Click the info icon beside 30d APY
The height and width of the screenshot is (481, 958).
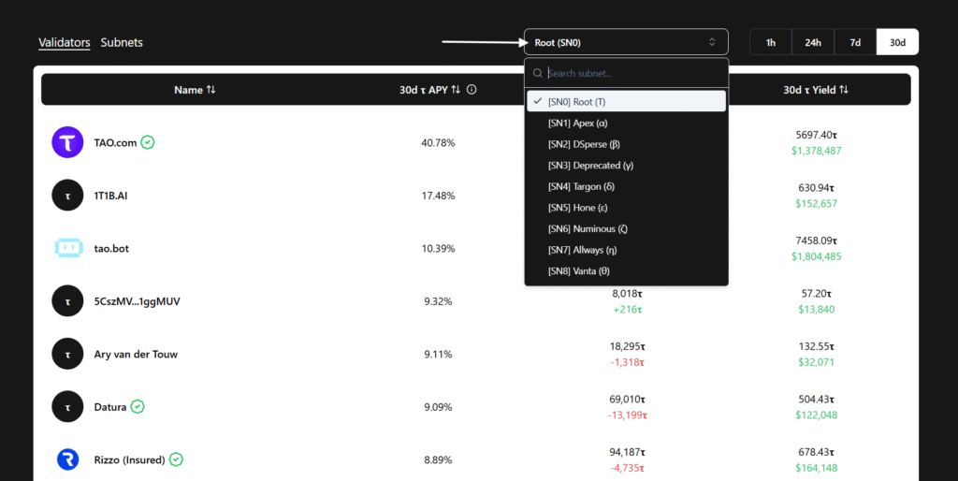point(472,90)
